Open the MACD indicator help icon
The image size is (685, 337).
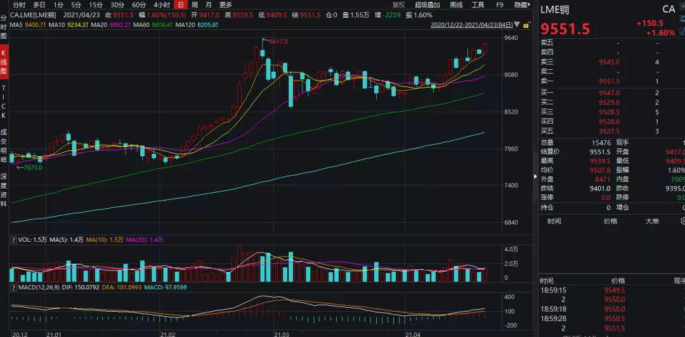[x=15, y=287]
